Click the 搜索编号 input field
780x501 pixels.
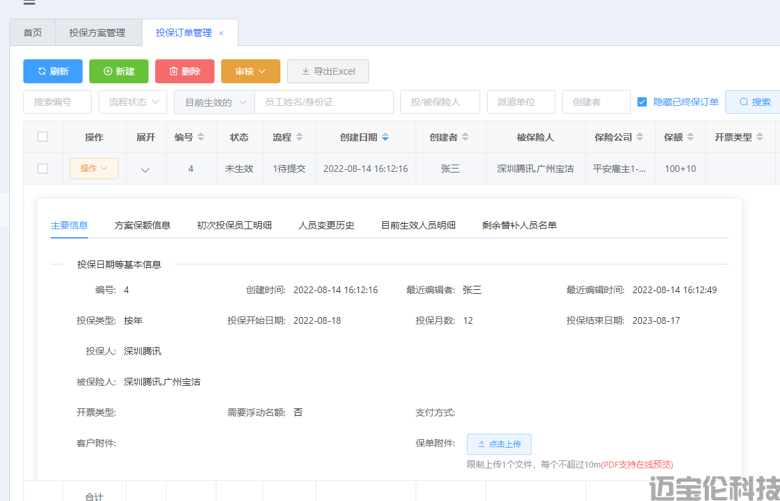(x=57, y=102)
